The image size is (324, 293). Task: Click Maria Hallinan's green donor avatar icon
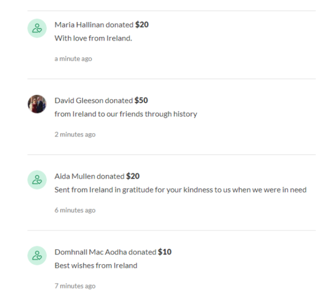point(36,28)
